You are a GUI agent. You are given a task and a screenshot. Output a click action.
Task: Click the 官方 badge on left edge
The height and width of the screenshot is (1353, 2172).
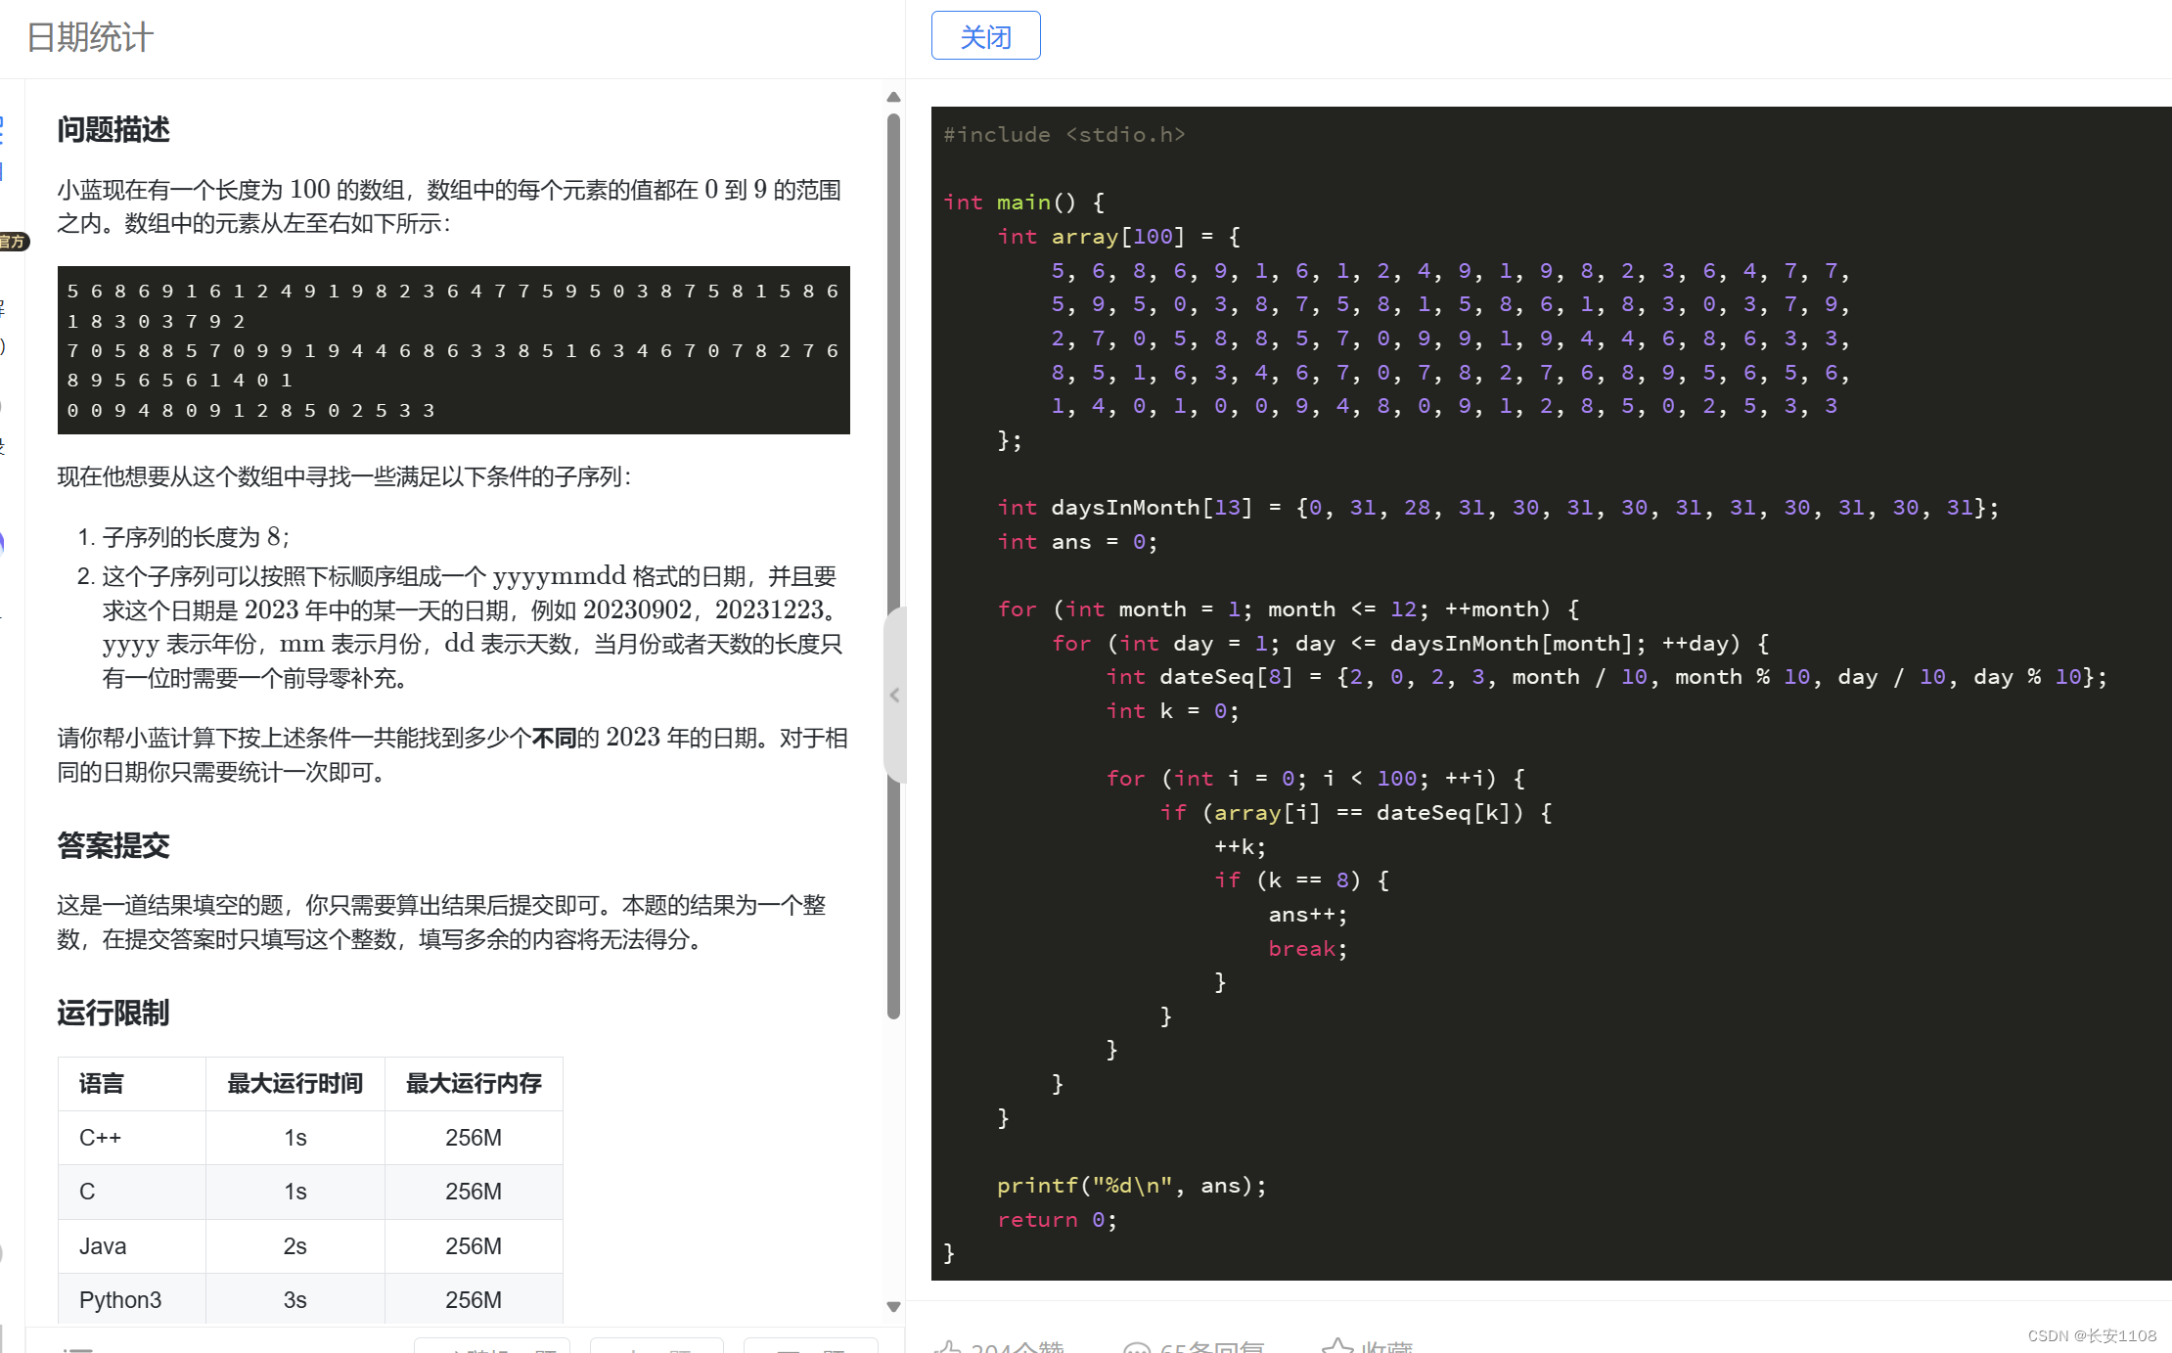tap(14, 242)
